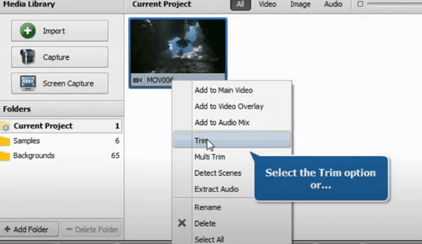The height and width of the screenshot is (244, 422).
Task: Open the Samples folder
Action: pos(61,141)
